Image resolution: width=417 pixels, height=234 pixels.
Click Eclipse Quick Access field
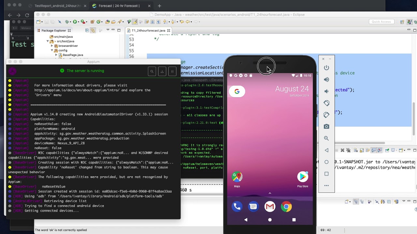pos(381,22)
